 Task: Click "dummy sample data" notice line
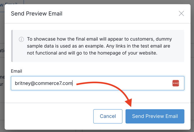click(x=58, y=46)
